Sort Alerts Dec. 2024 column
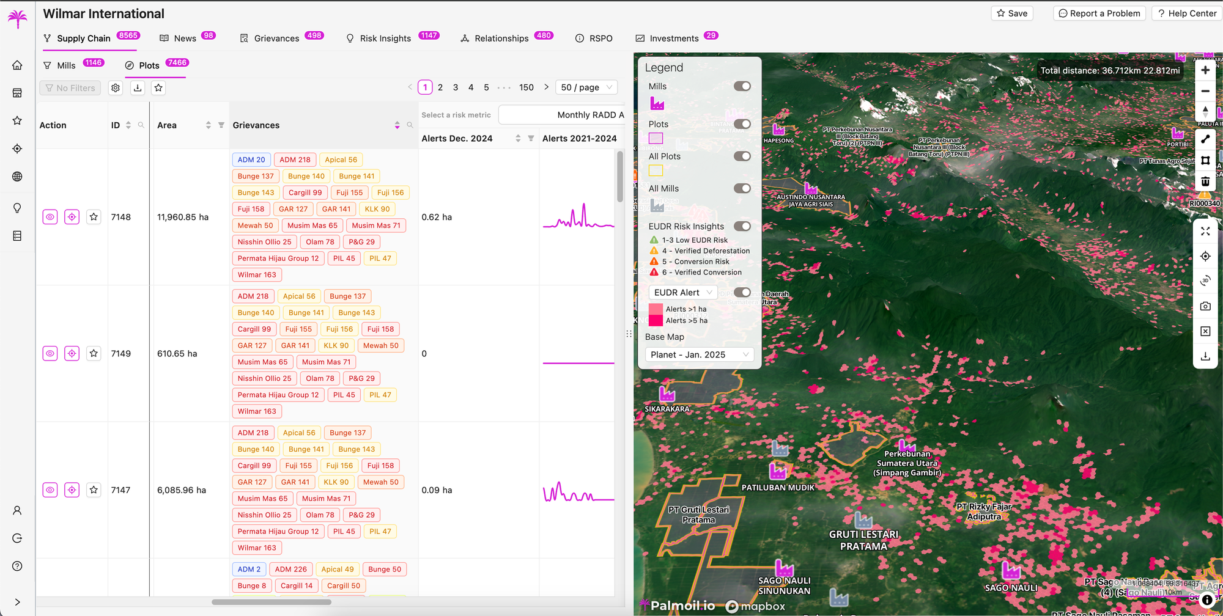 point(518,139)
